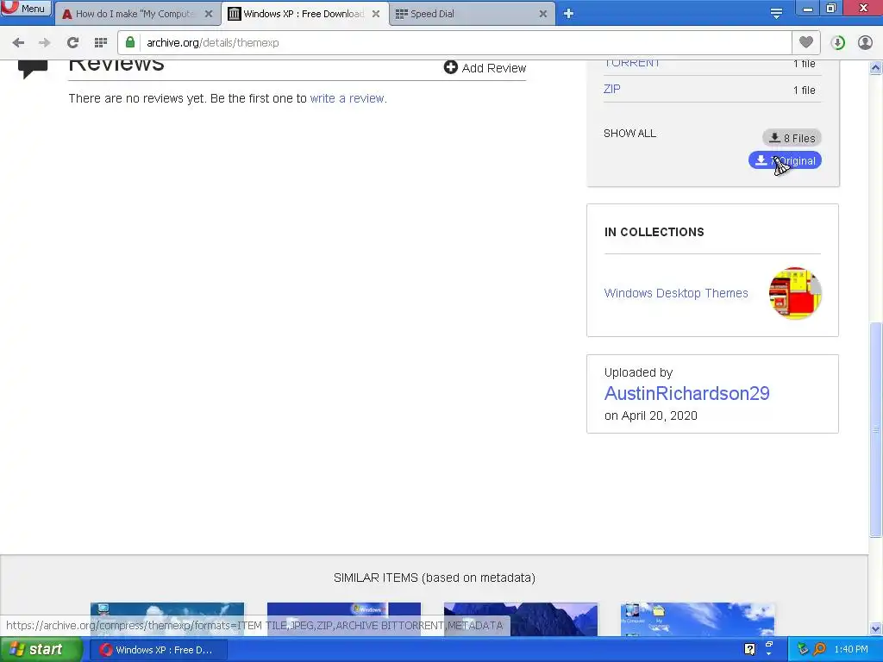Open third similar item mountain thumbnail
The image size is (883, 662).
[x=520, y=619]
